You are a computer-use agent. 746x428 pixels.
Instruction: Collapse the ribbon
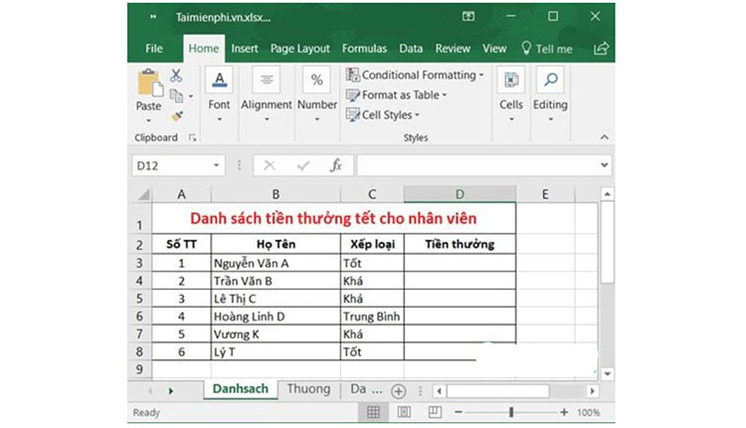pyautogui.click(x=604, y=137)
